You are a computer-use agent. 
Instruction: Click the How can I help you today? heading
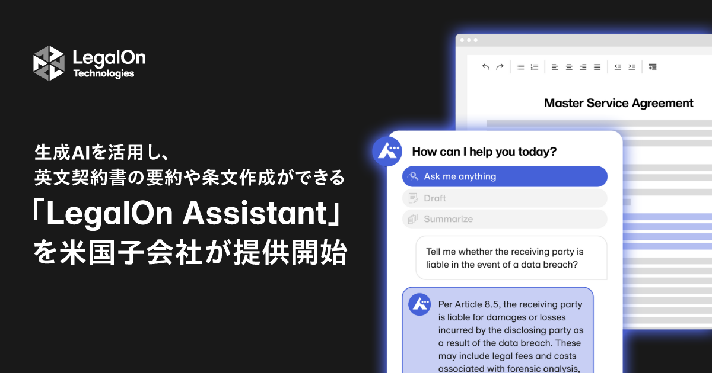click(484, 152)
